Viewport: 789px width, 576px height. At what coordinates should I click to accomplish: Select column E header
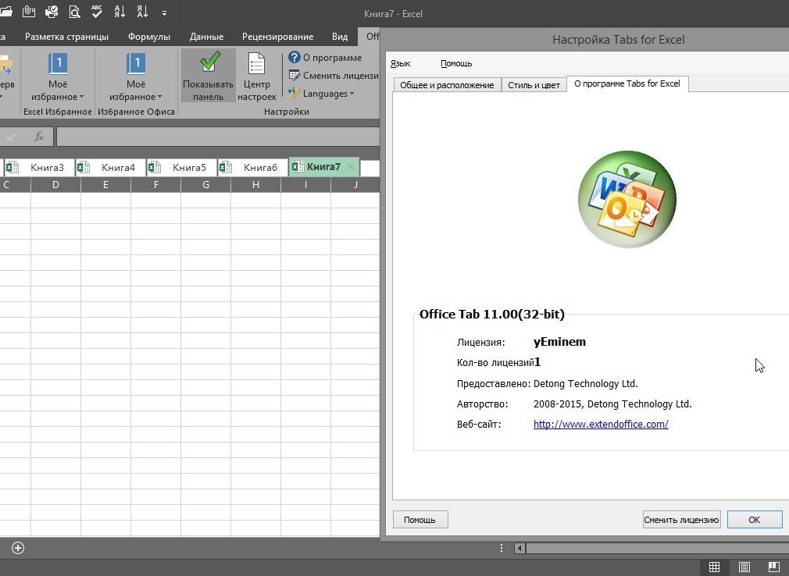[105, 185]
